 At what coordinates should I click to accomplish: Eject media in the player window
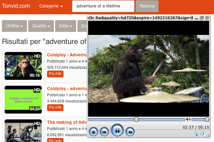pyautogui.click(x=94, y=132)
